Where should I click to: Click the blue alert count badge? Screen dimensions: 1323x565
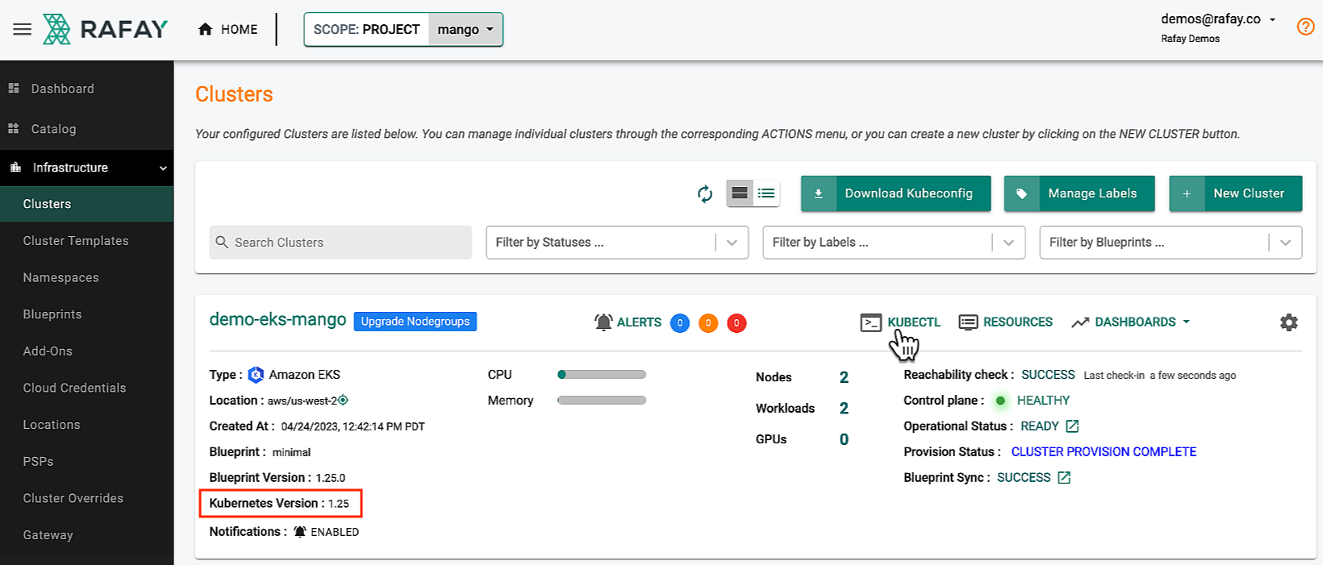pyautogui.click(x=680, y=323)
